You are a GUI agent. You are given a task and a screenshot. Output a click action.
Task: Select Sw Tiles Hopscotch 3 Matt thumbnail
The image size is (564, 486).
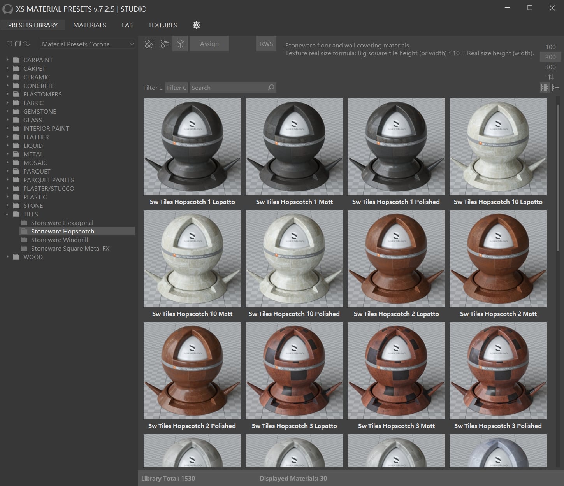pyautogui.click(x=396, y=371)
